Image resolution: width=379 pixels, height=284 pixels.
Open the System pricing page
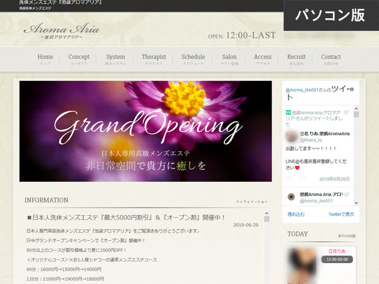tap(116, 59)
